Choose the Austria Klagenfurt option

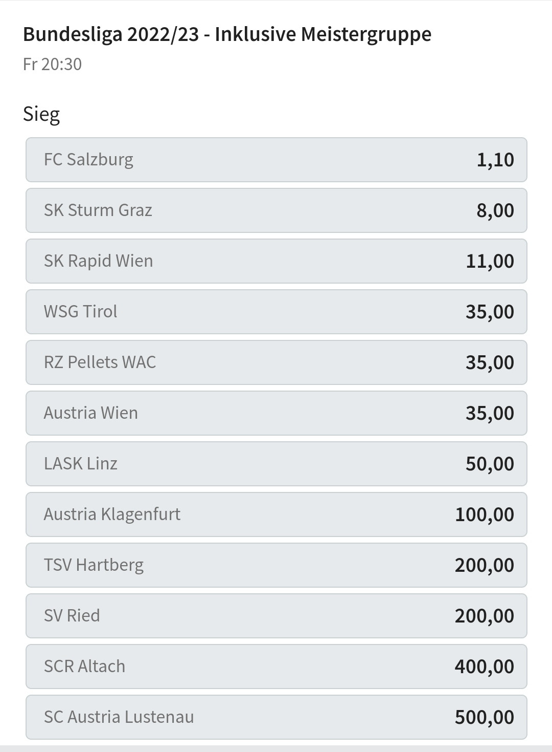(x=276, y=514)
